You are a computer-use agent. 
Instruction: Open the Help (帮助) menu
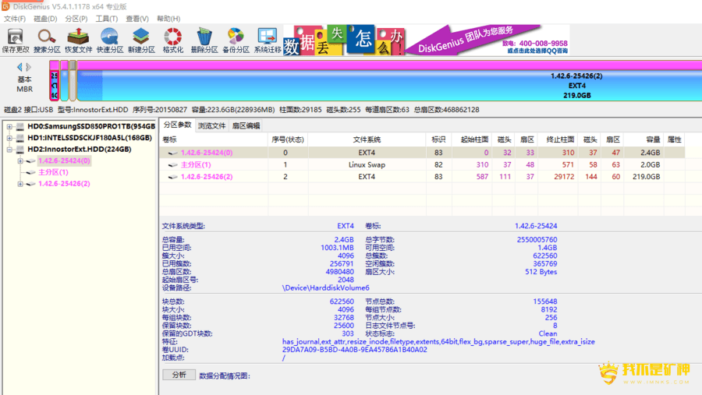coord(168,19)
